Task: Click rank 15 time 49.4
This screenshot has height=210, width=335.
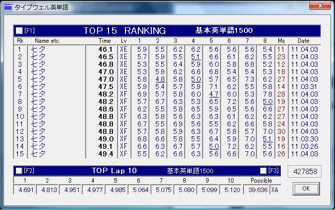Action: pyautogui.click(x=106, y=154)
